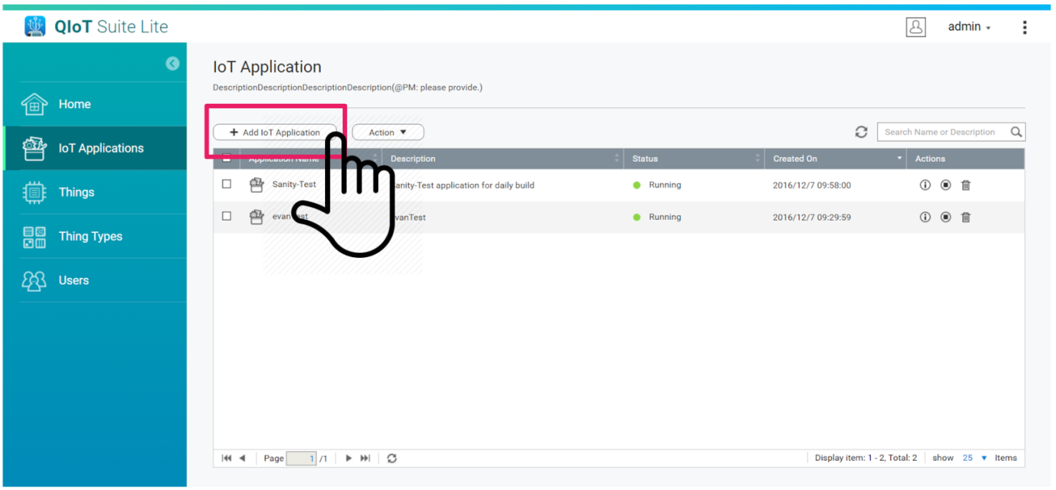Screen dimensions: 1056x490
Task: Change the show items count dropdown
Action: 968,458
